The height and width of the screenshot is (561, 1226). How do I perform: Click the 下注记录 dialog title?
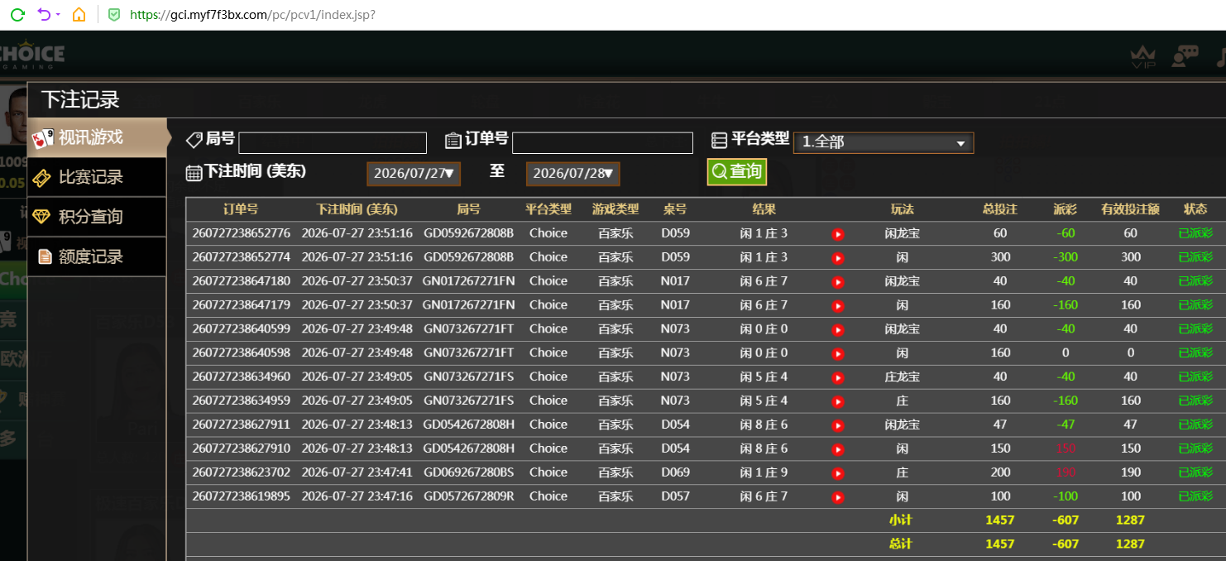coord(80,100)
